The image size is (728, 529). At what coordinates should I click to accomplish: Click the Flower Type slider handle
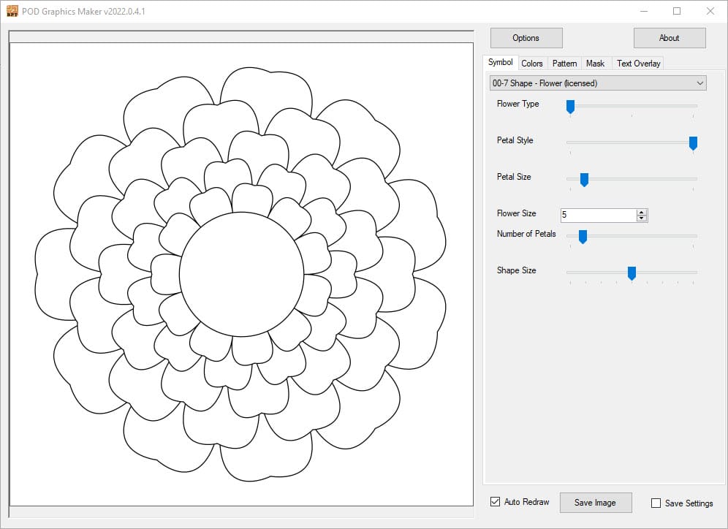(570, 107)
